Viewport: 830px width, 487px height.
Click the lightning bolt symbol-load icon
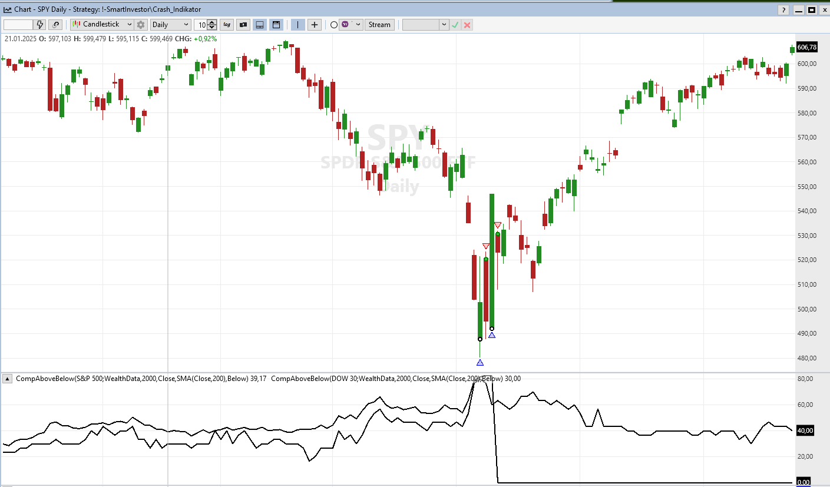pyautogui.click(x=40, y=25)
